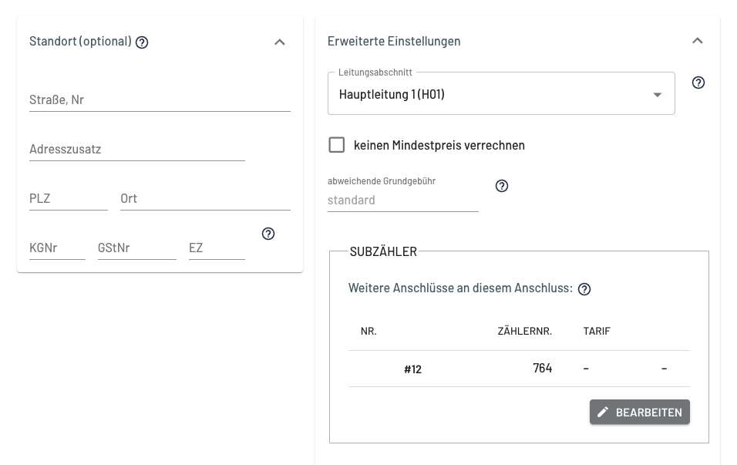Focus the KGNr field

[57, 248]
